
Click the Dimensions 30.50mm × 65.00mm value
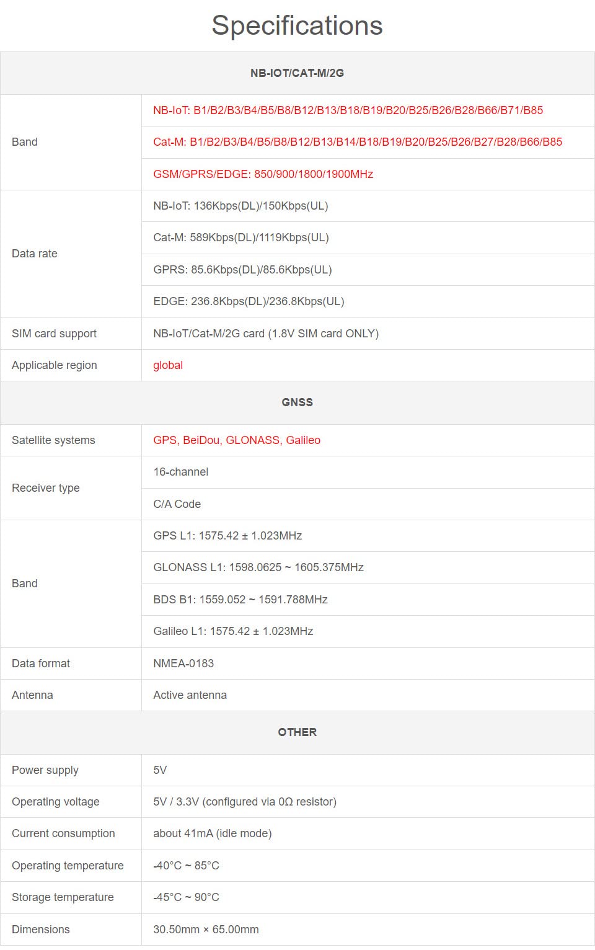pyautogui.click(x=206, y=930)
